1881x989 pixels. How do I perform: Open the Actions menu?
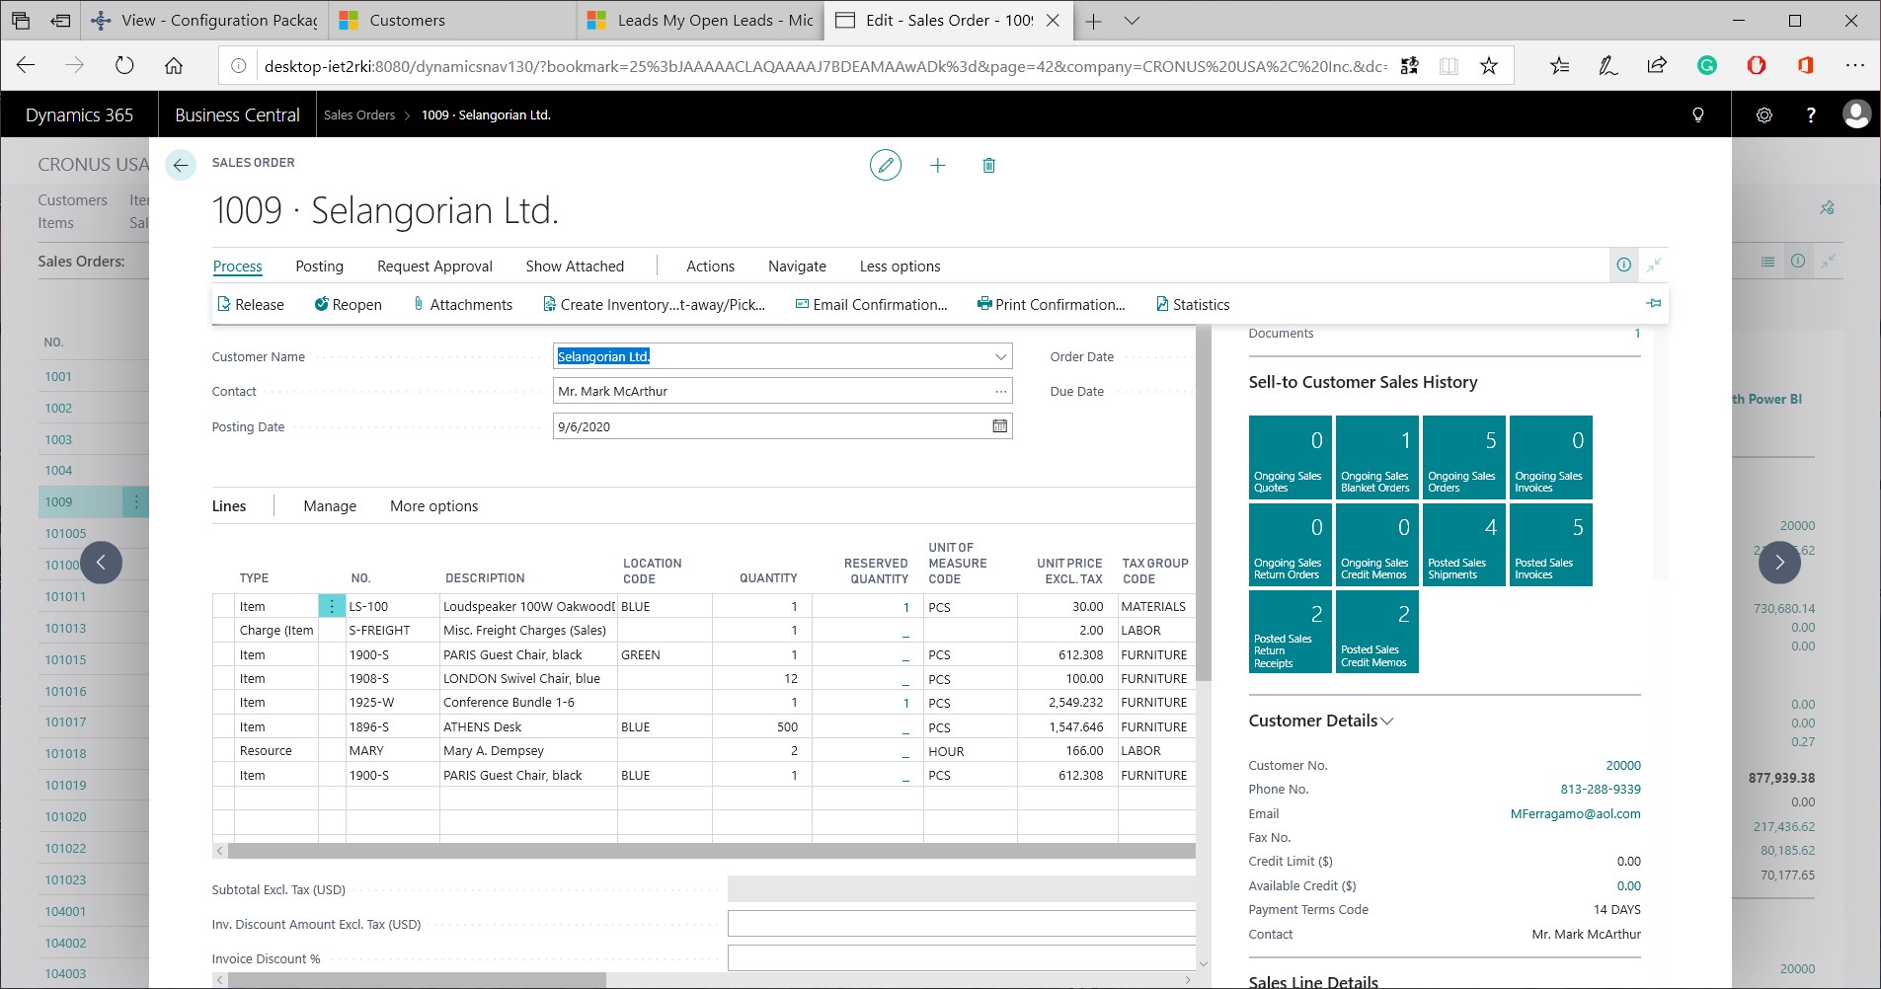(x=711, y=266)
